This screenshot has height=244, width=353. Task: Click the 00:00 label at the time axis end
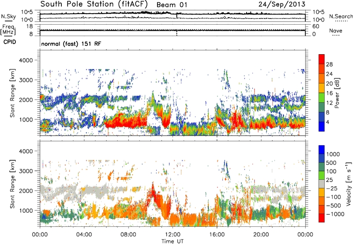(x=305, y=235)
